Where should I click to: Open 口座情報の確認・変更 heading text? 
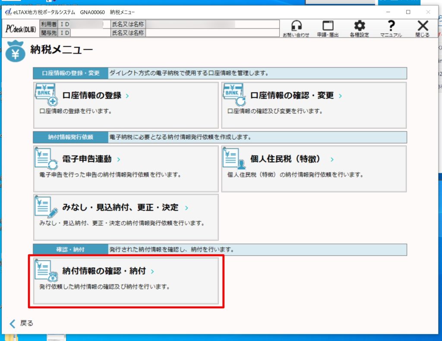292,96
